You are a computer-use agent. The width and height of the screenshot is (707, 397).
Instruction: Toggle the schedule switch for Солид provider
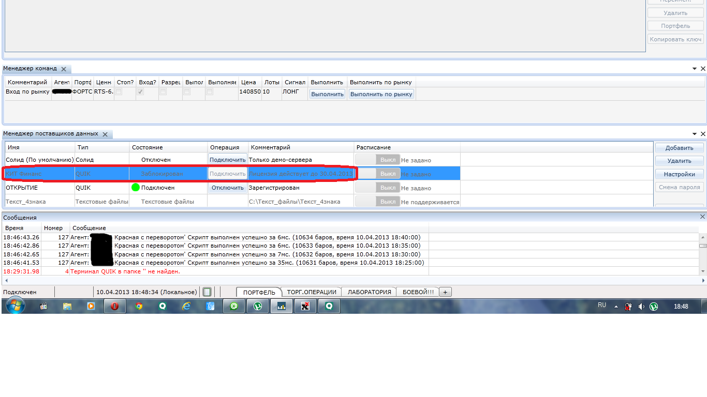377,160
